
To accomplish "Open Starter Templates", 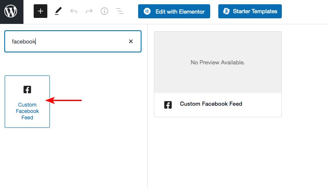I will (x=250, y=11).
